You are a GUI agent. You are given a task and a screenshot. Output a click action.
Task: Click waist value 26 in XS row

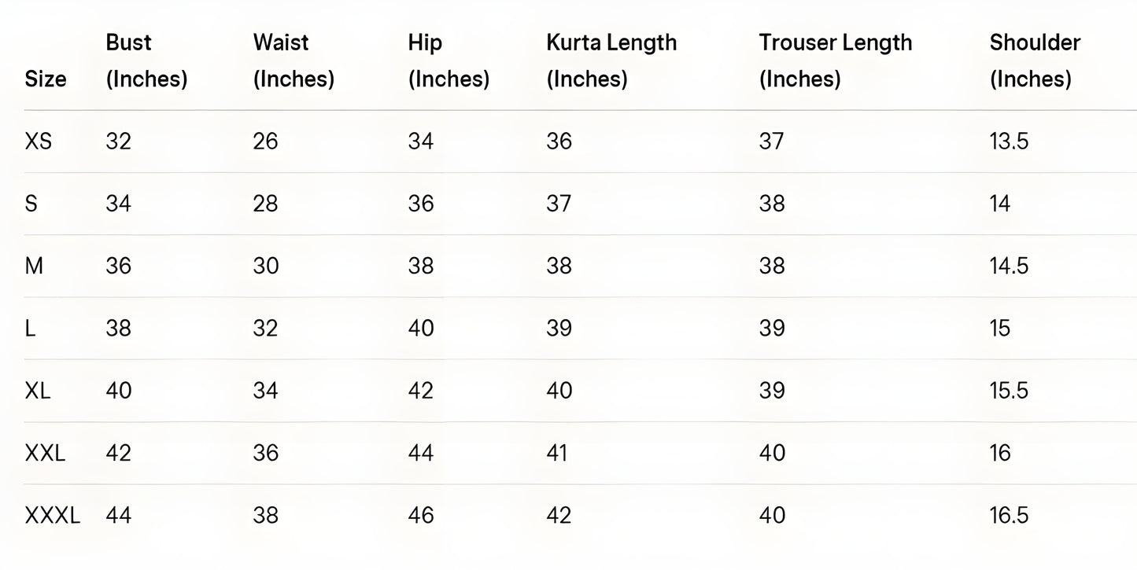[x=265, y=142]
